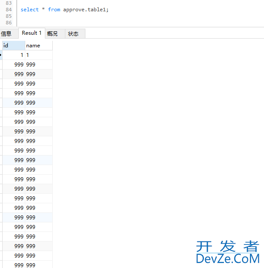Switch to the 信息 tab
The width and height of the screenshot is (264, 268).
click(8, 34)
